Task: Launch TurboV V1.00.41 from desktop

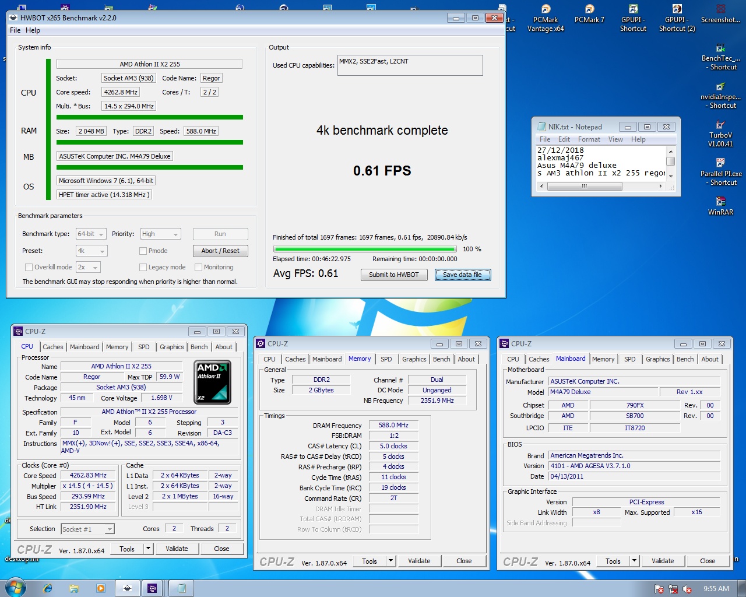Action: tap(720, 134)
